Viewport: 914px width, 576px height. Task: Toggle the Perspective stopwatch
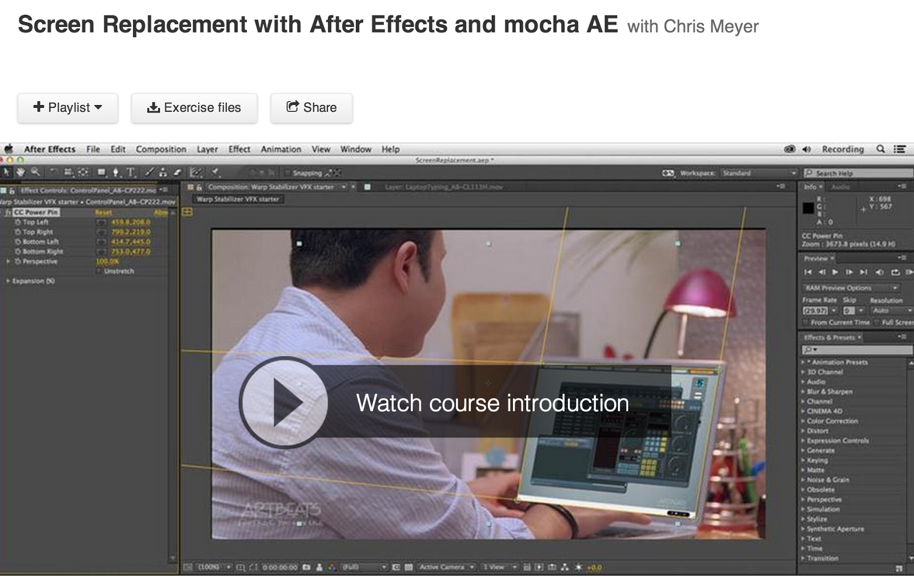[18, 261]
